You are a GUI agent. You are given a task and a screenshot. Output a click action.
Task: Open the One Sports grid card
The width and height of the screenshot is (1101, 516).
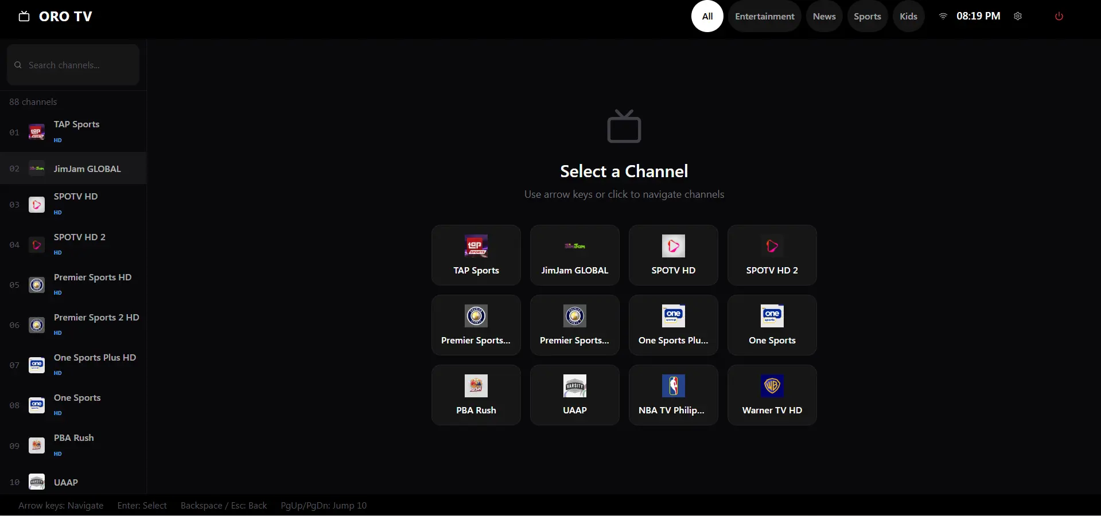click(772, 325)
